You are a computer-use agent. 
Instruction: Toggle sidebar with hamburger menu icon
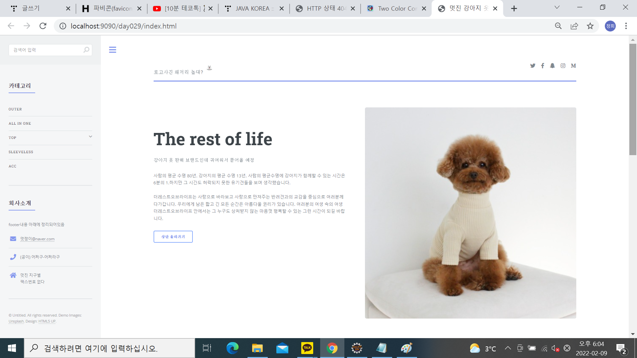coord(112,50)
